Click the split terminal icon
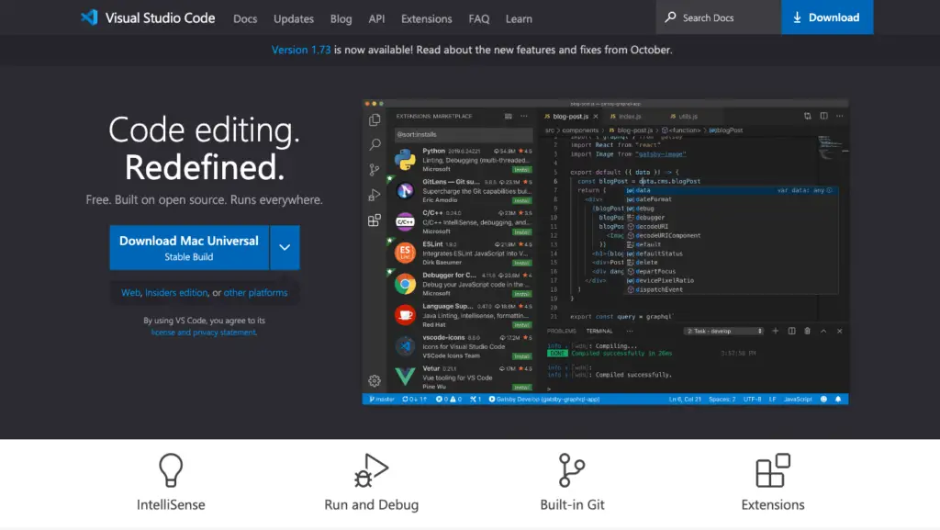The height and width of the screenshot is (530, 940). (791, 331)
